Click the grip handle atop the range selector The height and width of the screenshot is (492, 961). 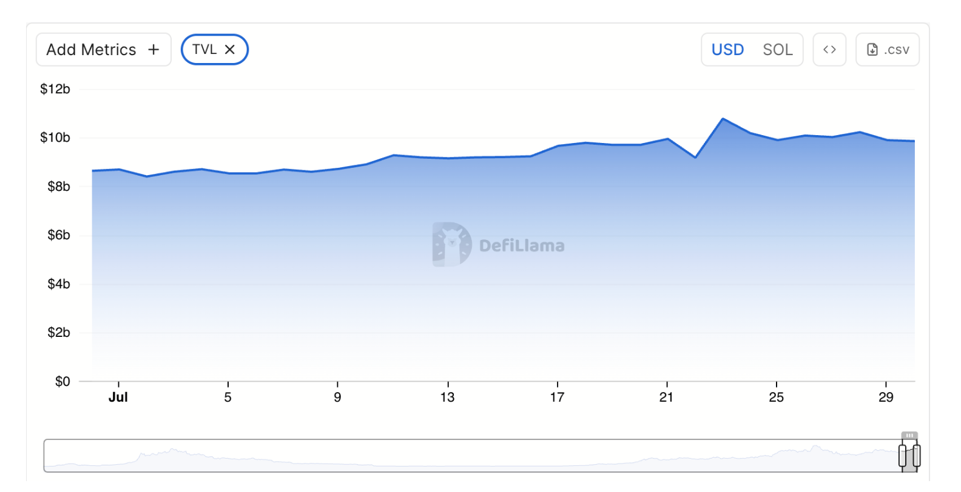click(909, 435)
